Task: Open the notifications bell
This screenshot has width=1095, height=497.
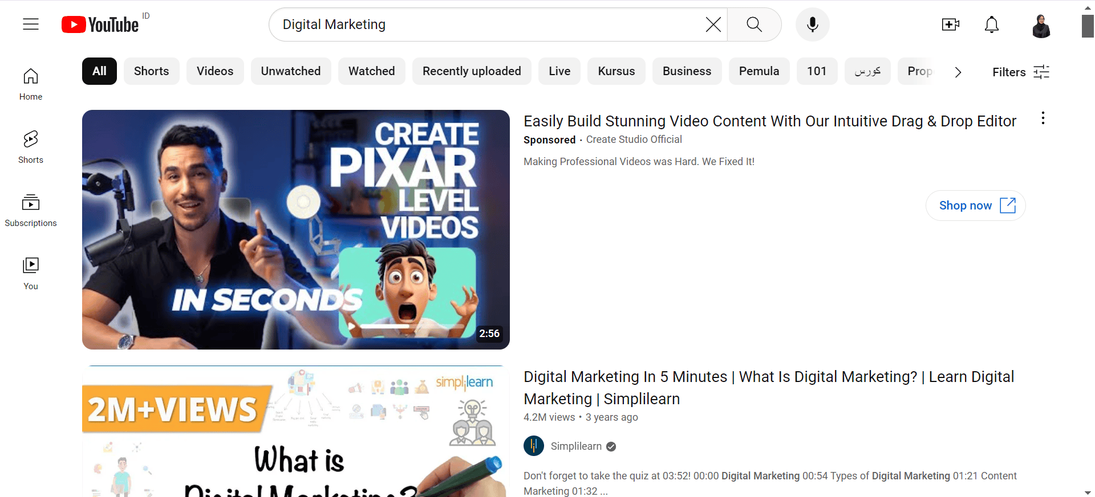Action: click(992, 24)
